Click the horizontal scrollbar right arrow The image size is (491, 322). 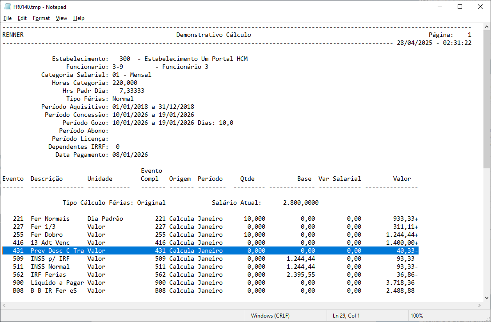(x=479, y=306)
